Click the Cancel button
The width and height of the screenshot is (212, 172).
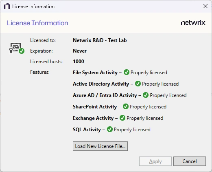(x=190, y=161)
